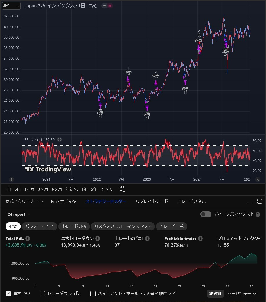Hide the Japan 225 series via legend icon
Screen dimensions: 266x302
(105, 6)
